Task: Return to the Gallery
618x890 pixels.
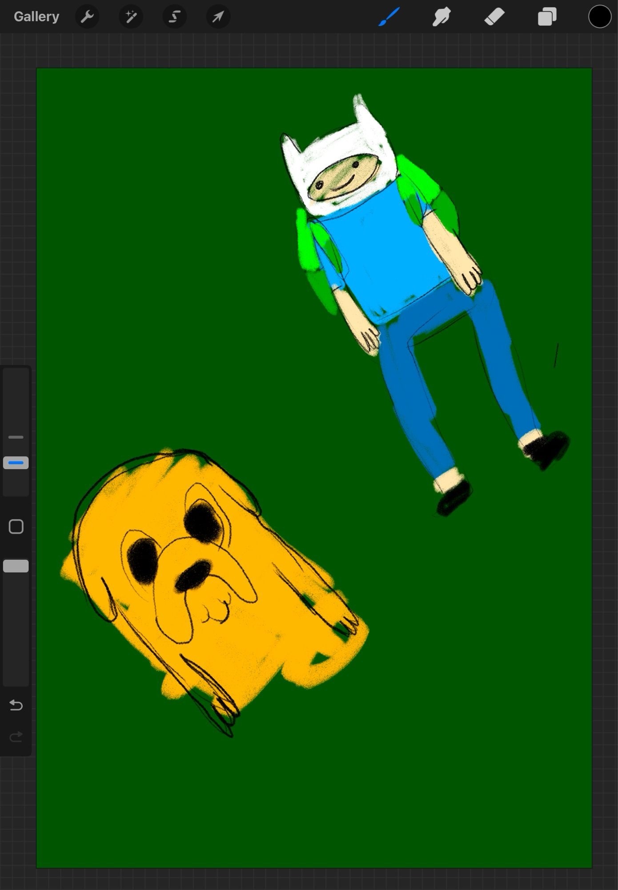Action: 36,17
